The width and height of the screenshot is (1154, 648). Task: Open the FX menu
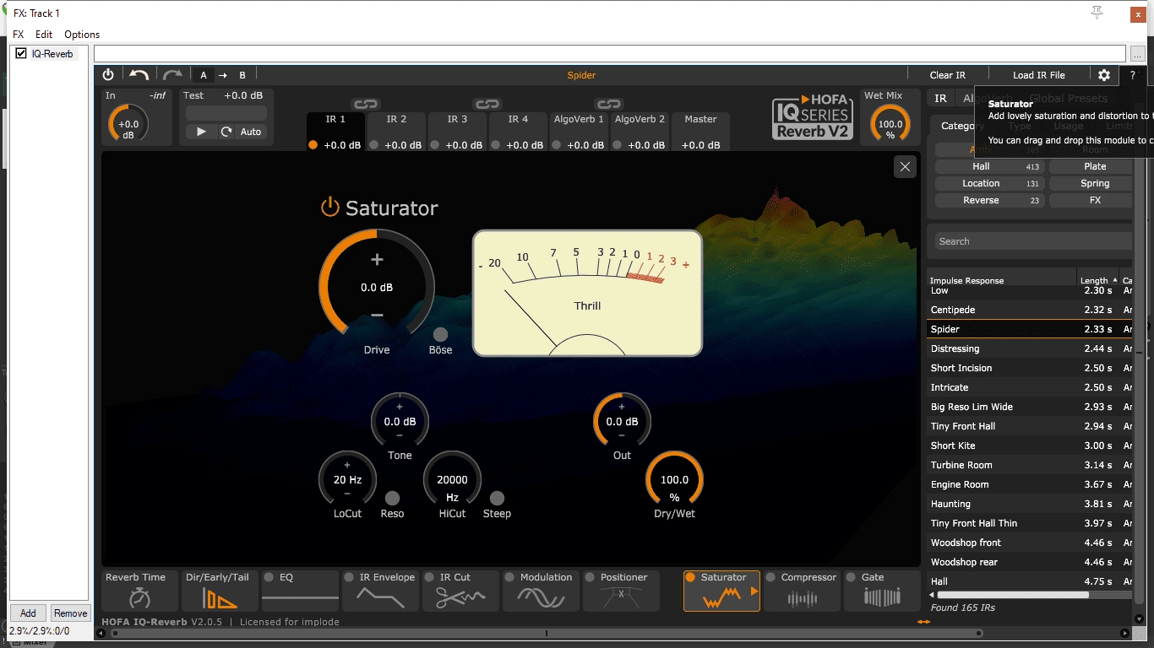(19, 35)
